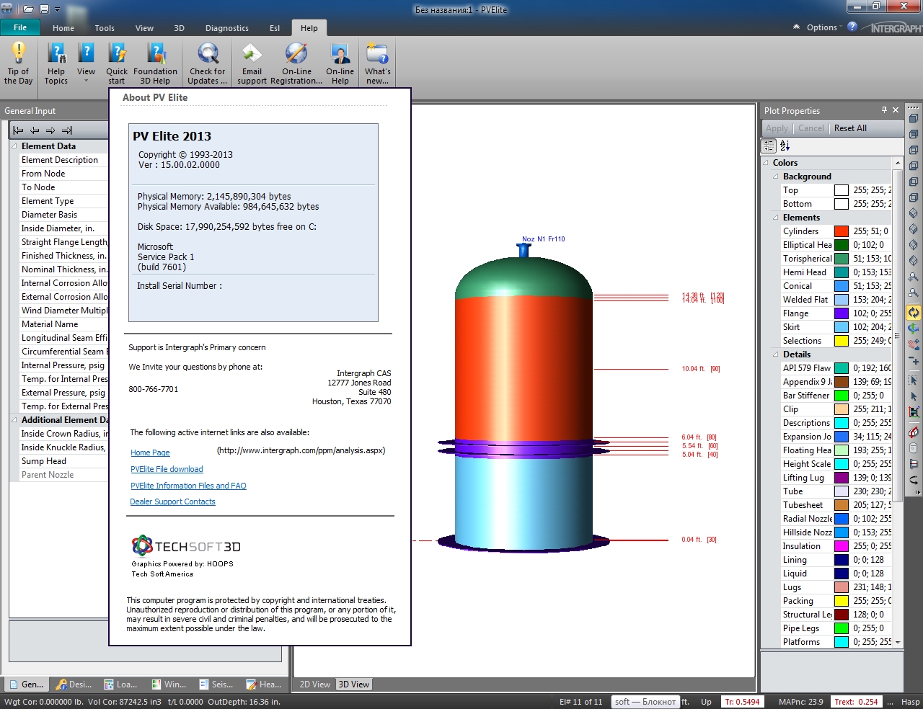923x709 pixels.
Task: Pick the Selections yellow color swatch
Action: click(x=842, y=341)
